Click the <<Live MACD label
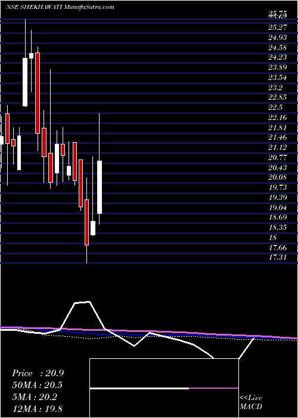 click(x=251, y=402)
